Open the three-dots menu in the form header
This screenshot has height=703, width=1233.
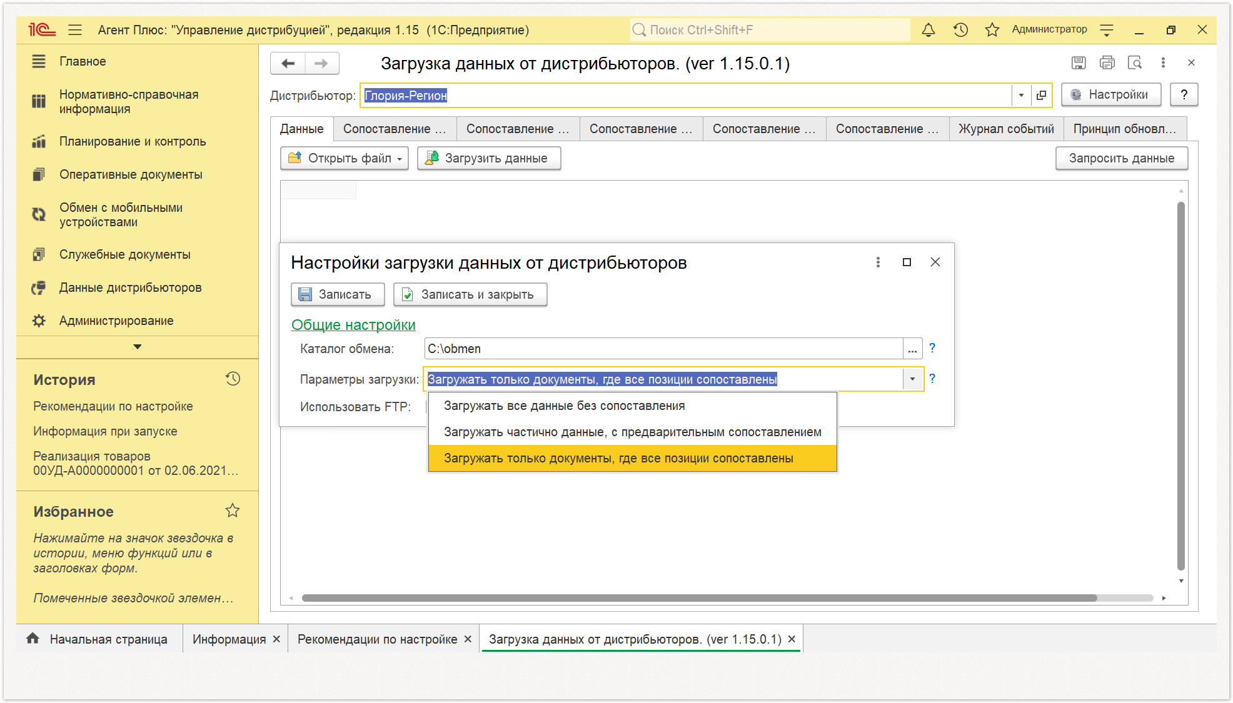[x=1163, y=62]
